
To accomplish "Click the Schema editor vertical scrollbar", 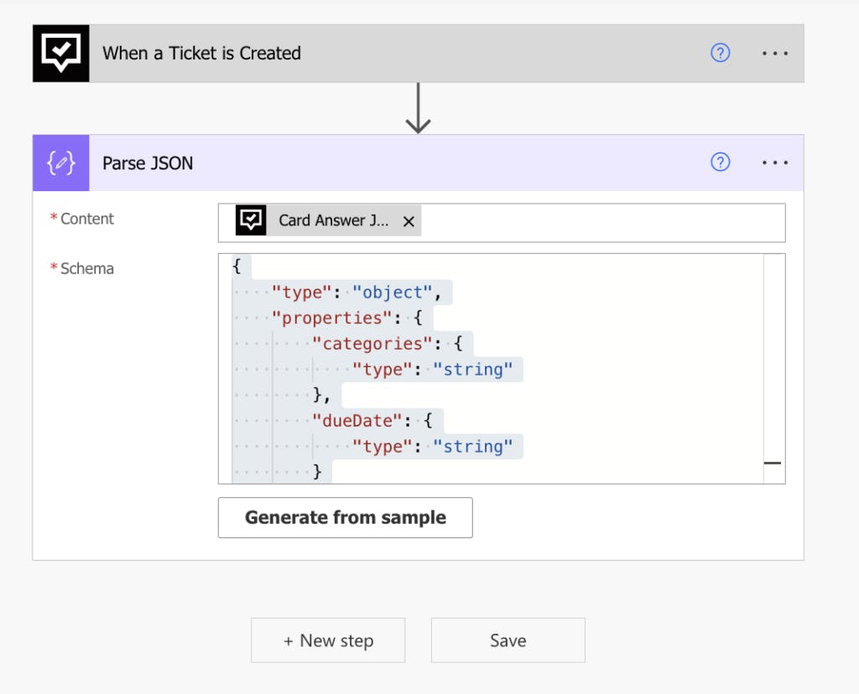I will pos(773,369).
